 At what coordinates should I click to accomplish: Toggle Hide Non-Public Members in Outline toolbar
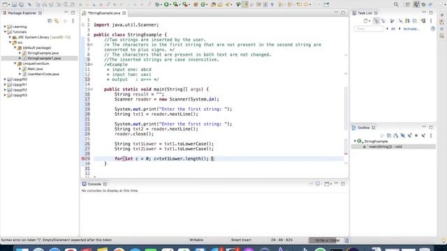416,136
